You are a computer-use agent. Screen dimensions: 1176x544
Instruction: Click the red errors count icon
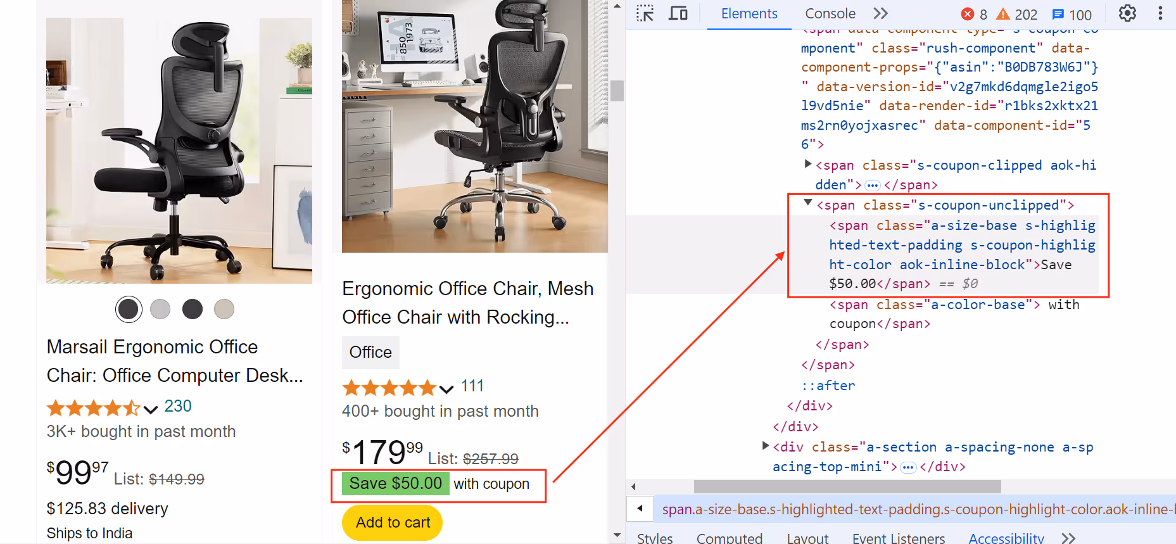pyautogui.click(x=968, y=14)
